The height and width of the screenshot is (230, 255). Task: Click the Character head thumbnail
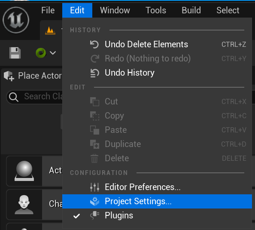click(x=24, y=205)
